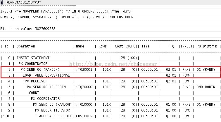Click the ':TQ20000' name cell
This screenshot has width=221, height=122.
tap(84, 87)
